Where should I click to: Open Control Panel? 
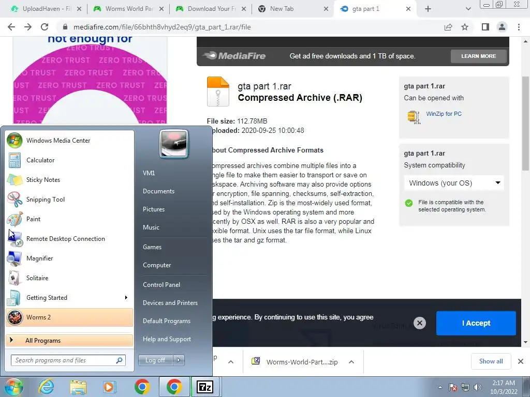pyautogui.click(x=161, y=285)
